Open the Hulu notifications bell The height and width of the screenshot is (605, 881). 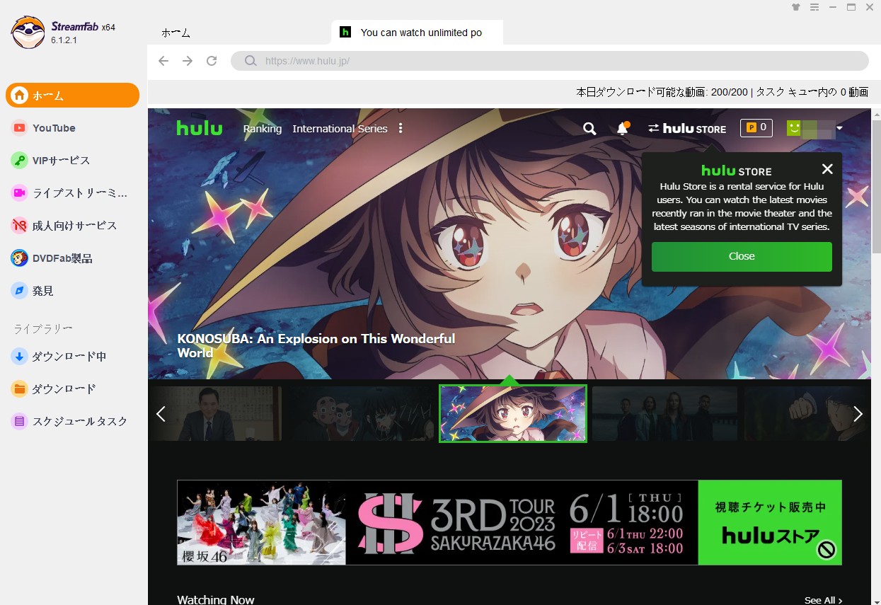(623, 128)
